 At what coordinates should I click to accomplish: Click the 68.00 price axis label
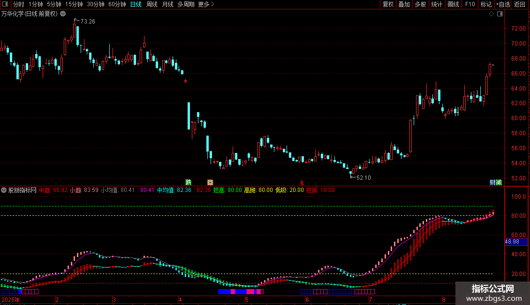518,59
